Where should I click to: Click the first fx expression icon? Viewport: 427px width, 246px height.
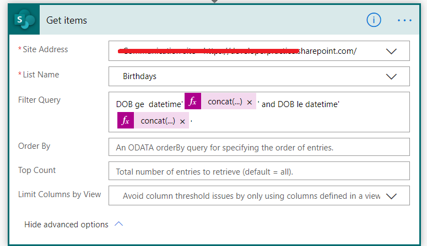click(x=193, y=101)
